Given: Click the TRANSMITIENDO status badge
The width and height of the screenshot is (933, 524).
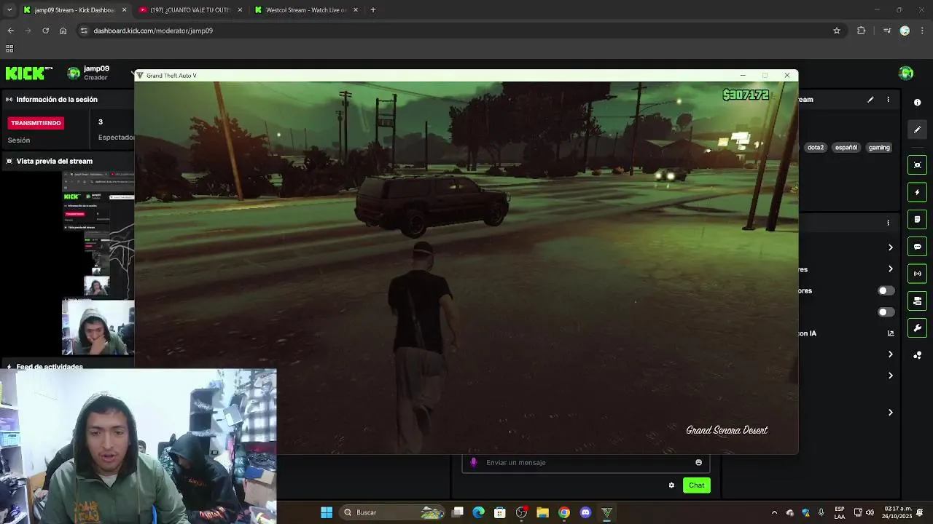Looking at the screenshot, I should point(36,123).
